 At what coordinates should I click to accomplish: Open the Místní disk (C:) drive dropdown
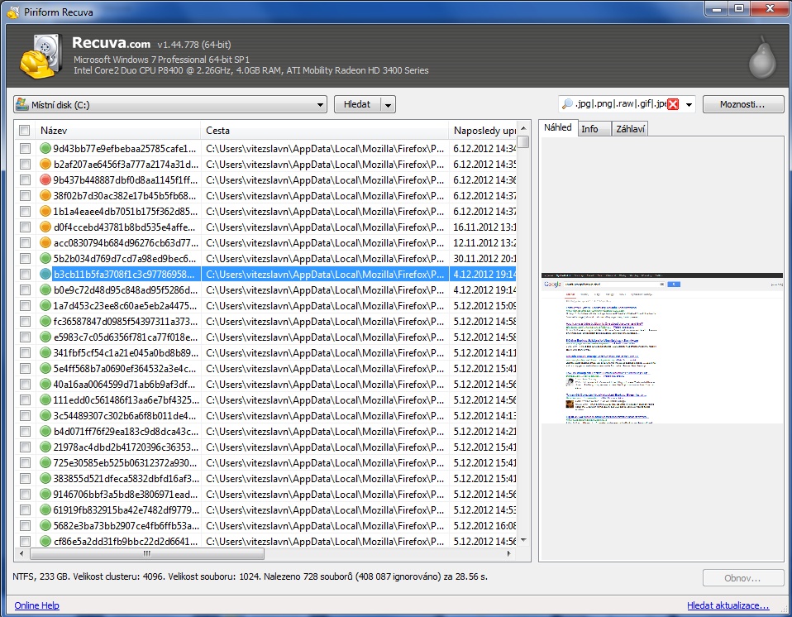pos(321,105)
